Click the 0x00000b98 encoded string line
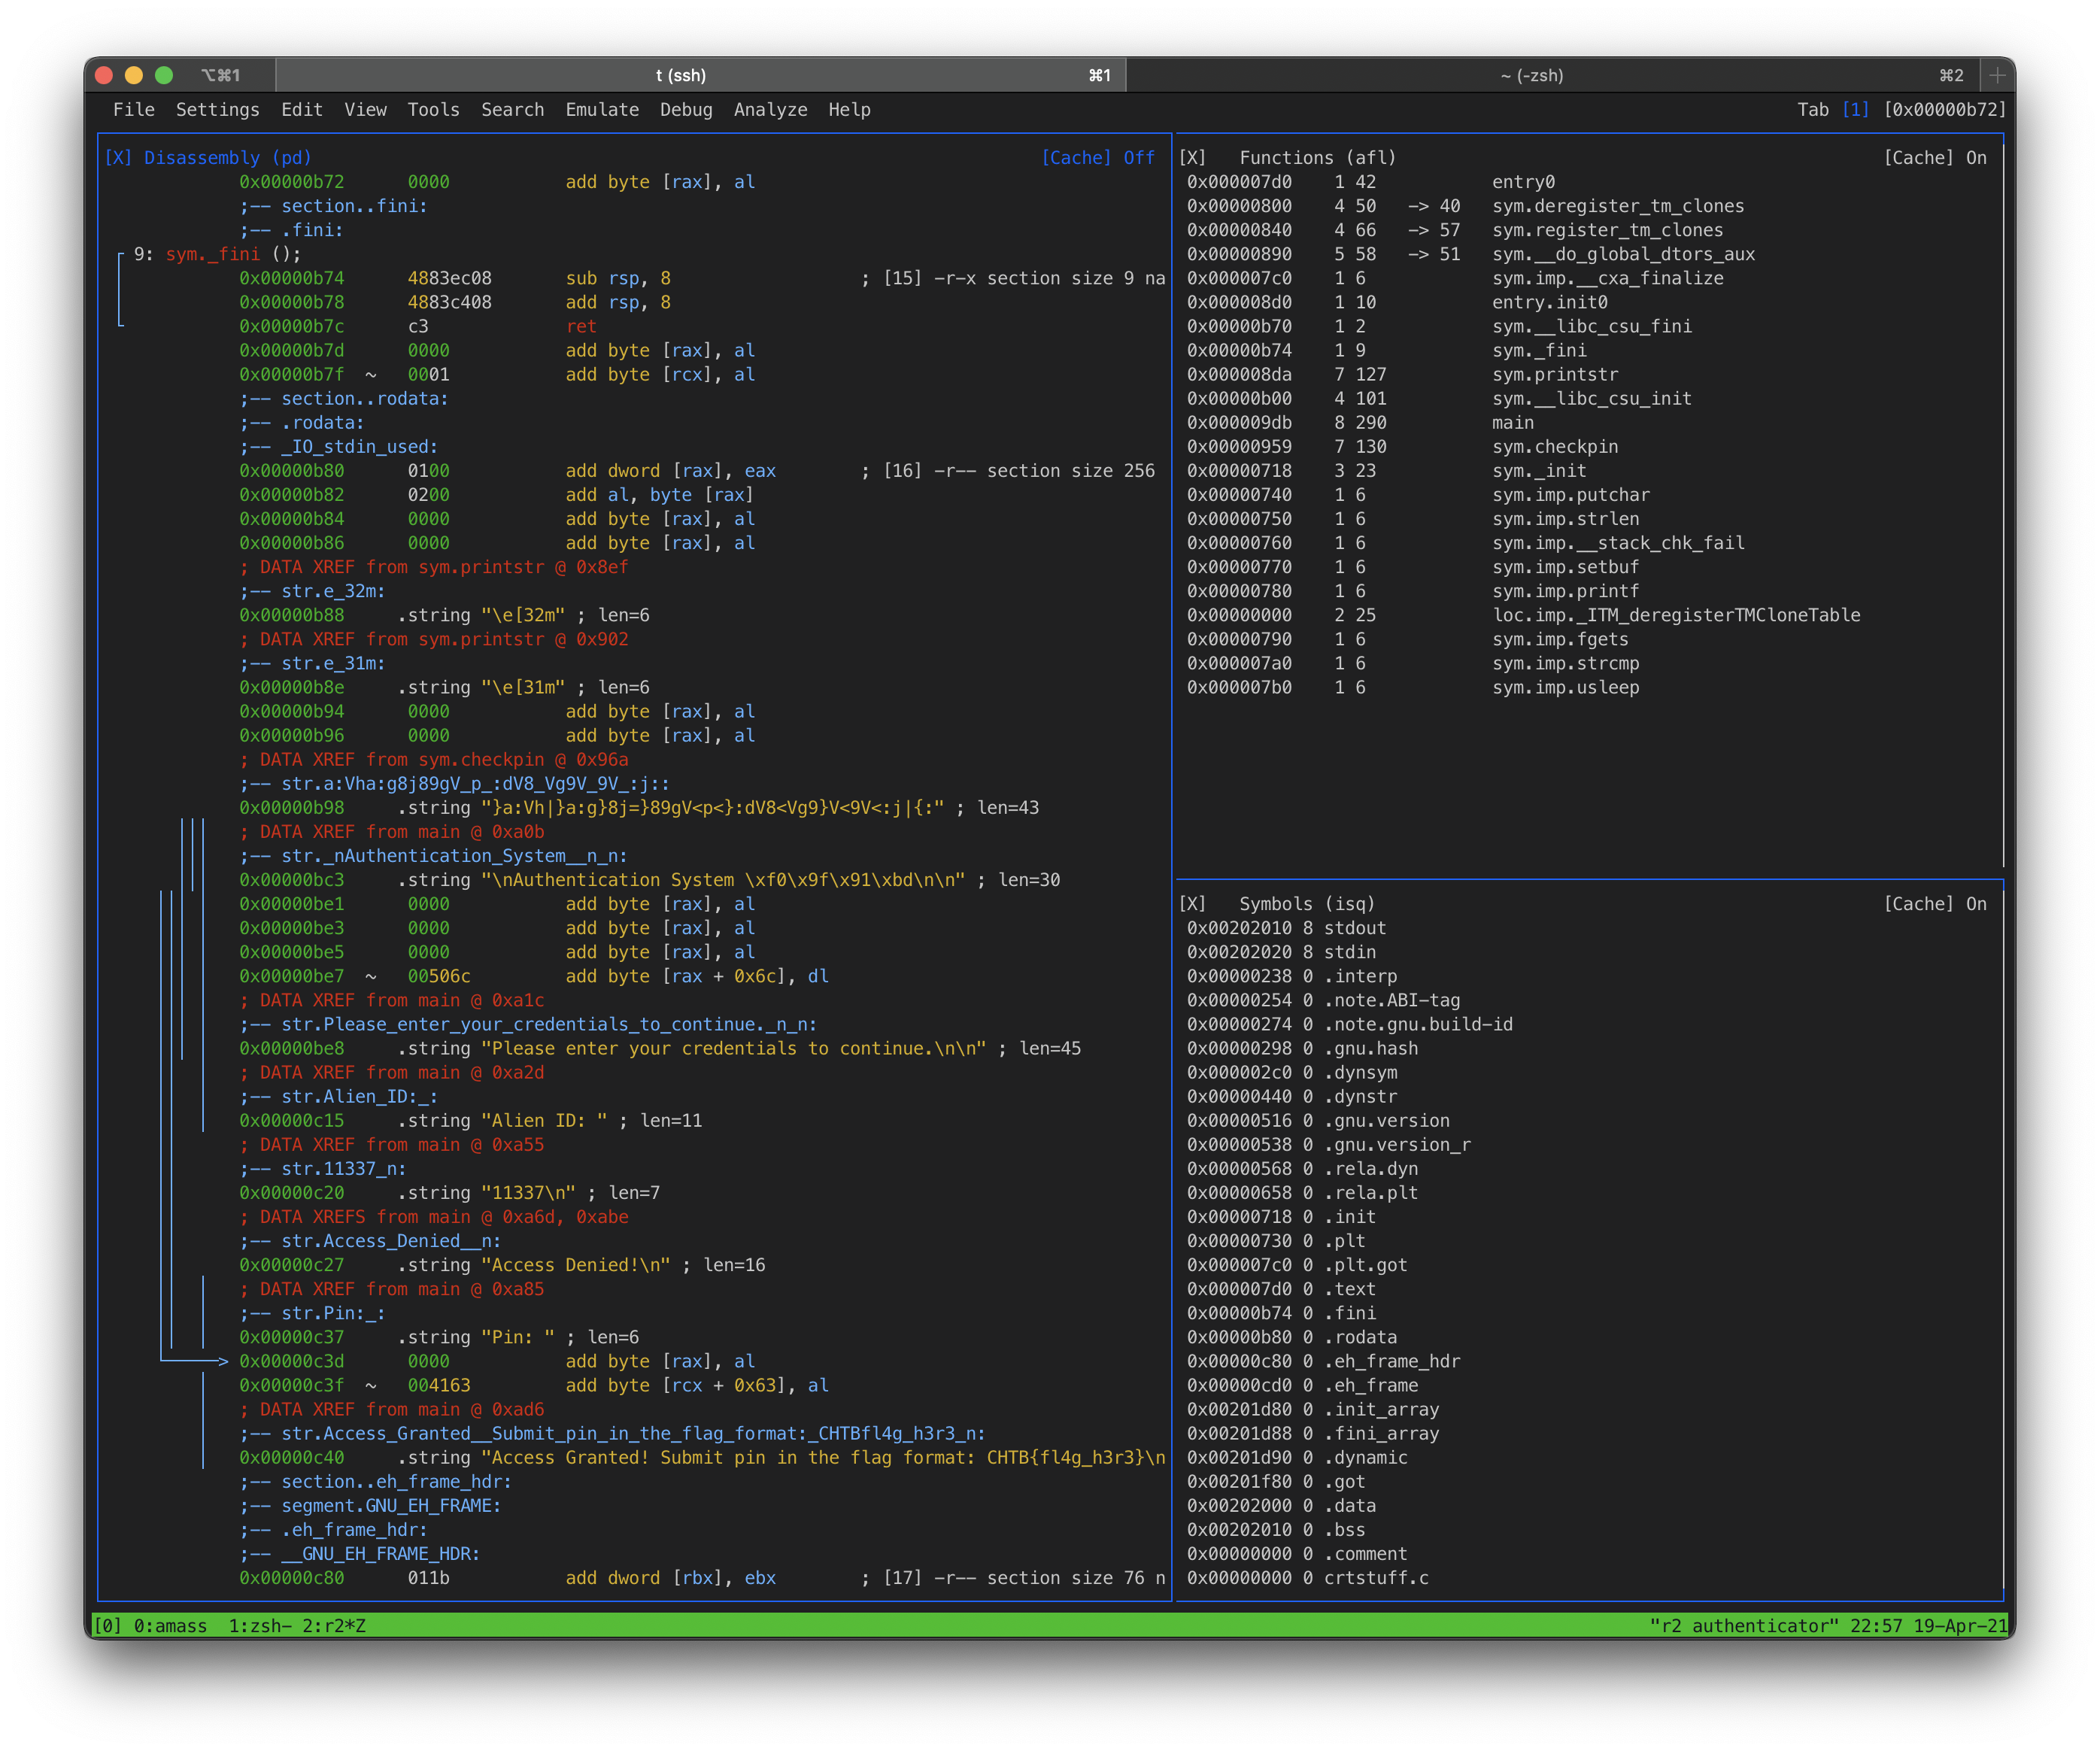The height and width of the screenshot is (1751, 2100). point(638,807)
